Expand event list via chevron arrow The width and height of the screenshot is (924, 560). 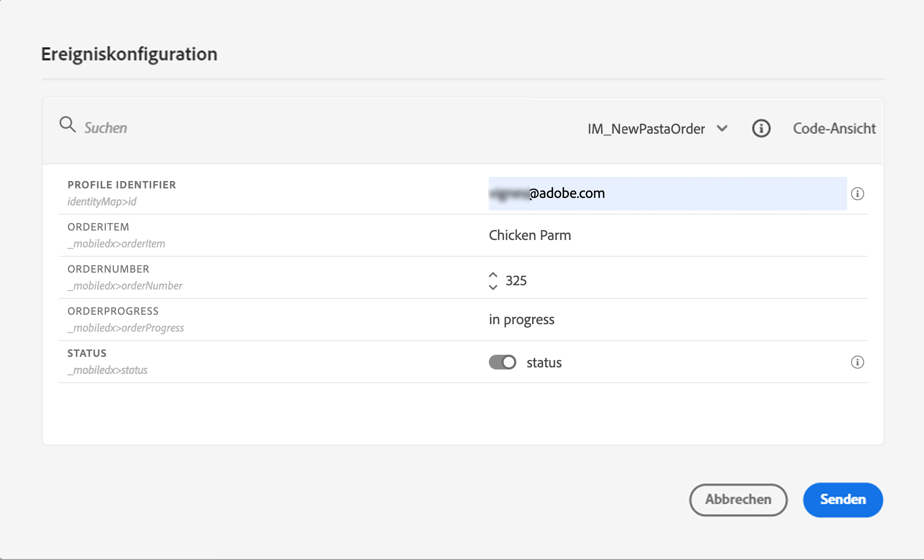tap(722, 128)
